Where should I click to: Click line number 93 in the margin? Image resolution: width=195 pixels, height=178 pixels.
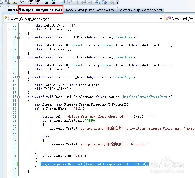click(14, 164)
